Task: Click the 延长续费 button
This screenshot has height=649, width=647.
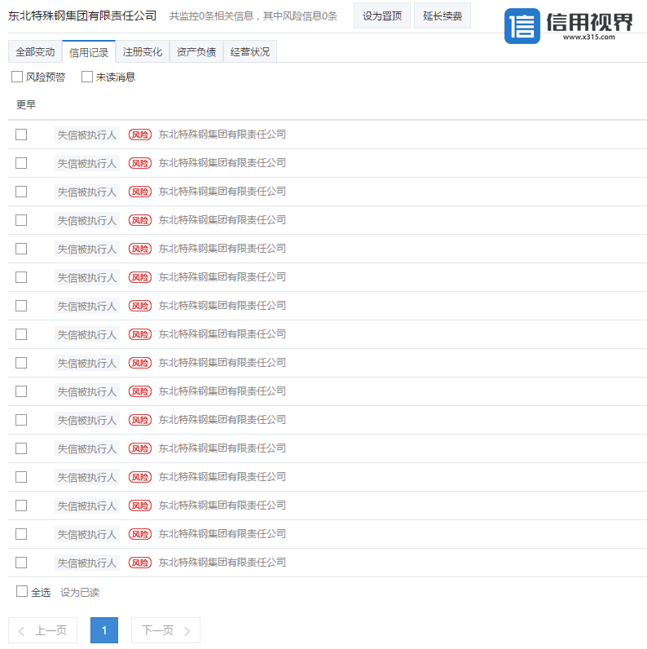Action: click(x=442, y=15)
